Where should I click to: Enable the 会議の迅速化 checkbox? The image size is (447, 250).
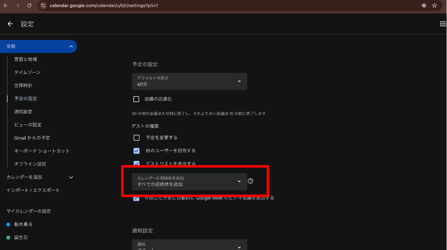click(136, 99)
